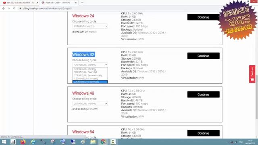This screenshot has width=258, height=145.
Task: Click the address bar URL
Action: 47,8
